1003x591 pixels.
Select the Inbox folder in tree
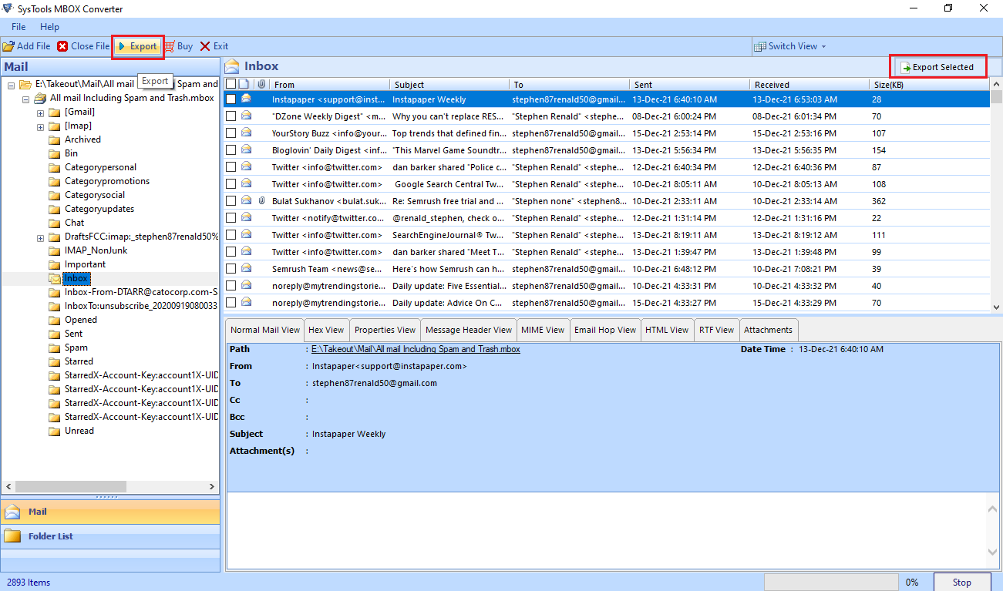(76, 278)
